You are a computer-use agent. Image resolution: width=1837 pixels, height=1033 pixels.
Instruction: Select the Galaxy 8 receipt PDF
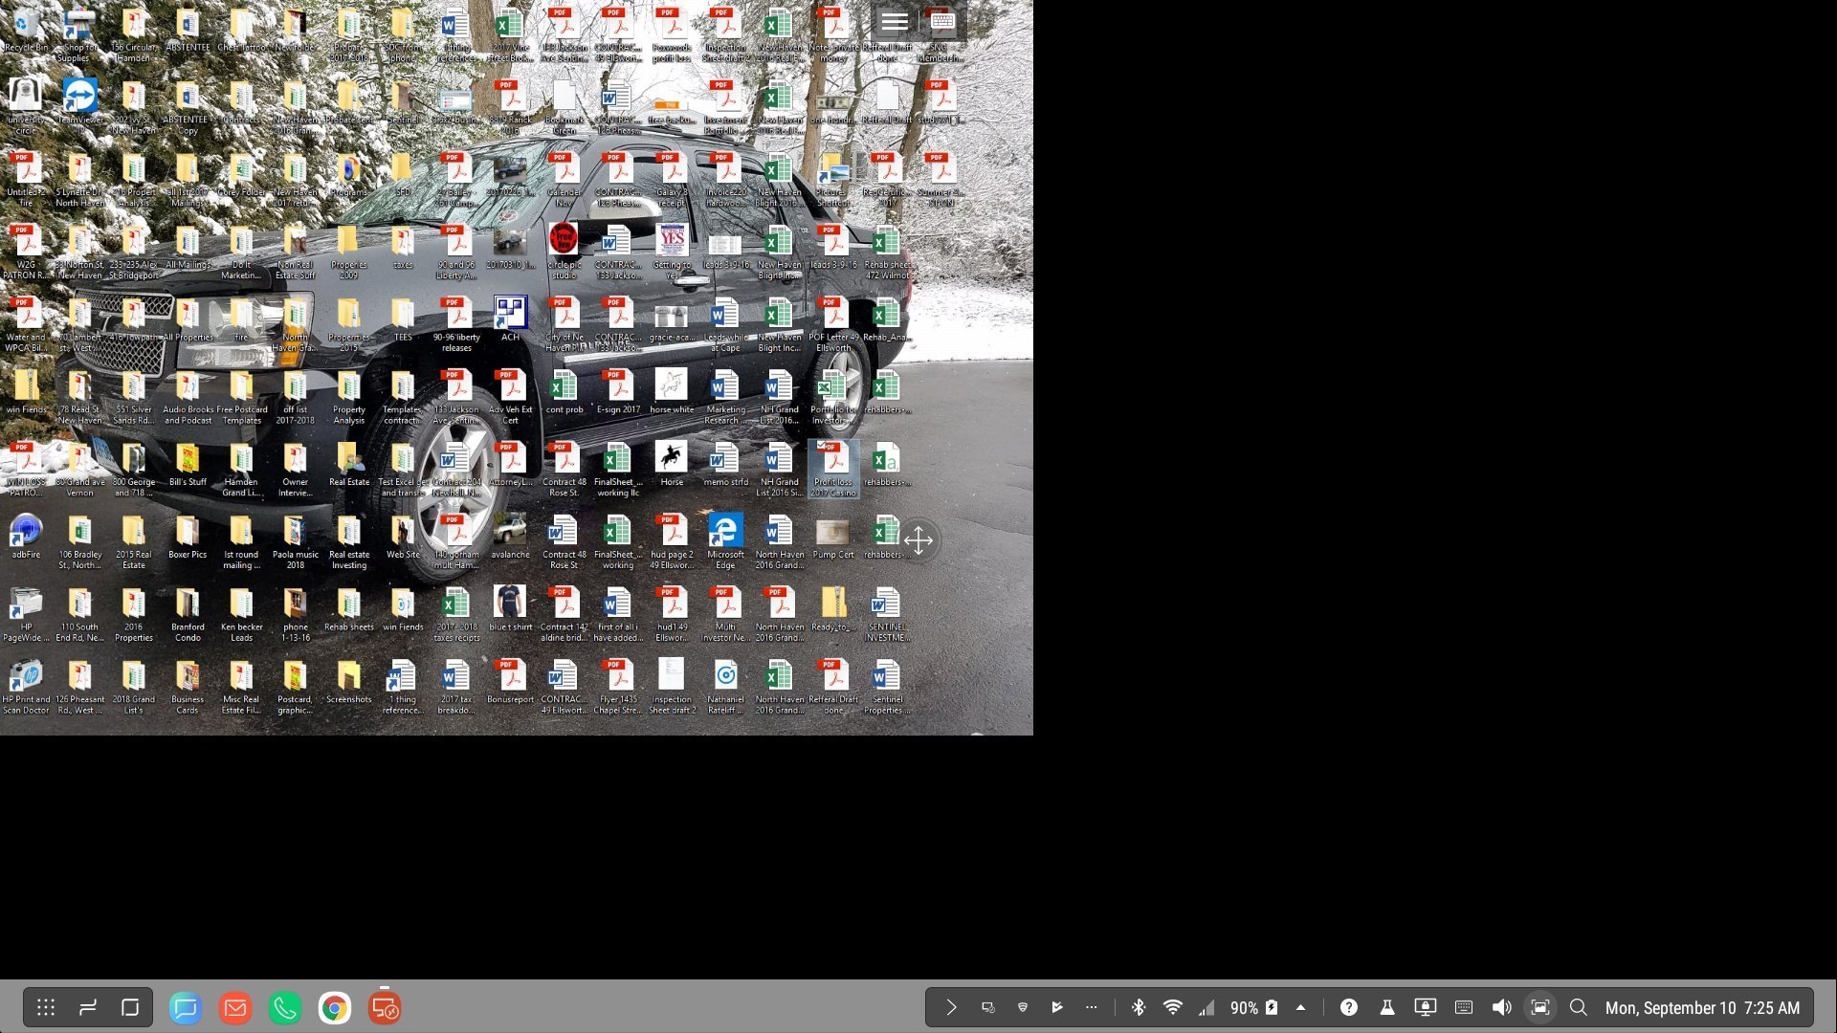(x=672, y=179)
